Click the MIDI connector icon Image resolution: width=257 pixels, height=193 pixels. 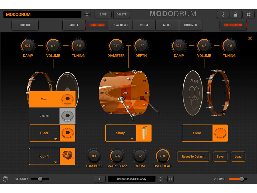5,179
